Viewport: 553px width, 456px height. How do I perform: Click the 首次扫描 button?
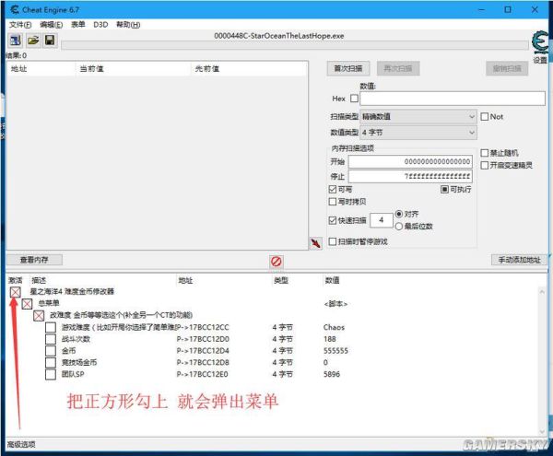pyautogui.click(x=348, y=68)
